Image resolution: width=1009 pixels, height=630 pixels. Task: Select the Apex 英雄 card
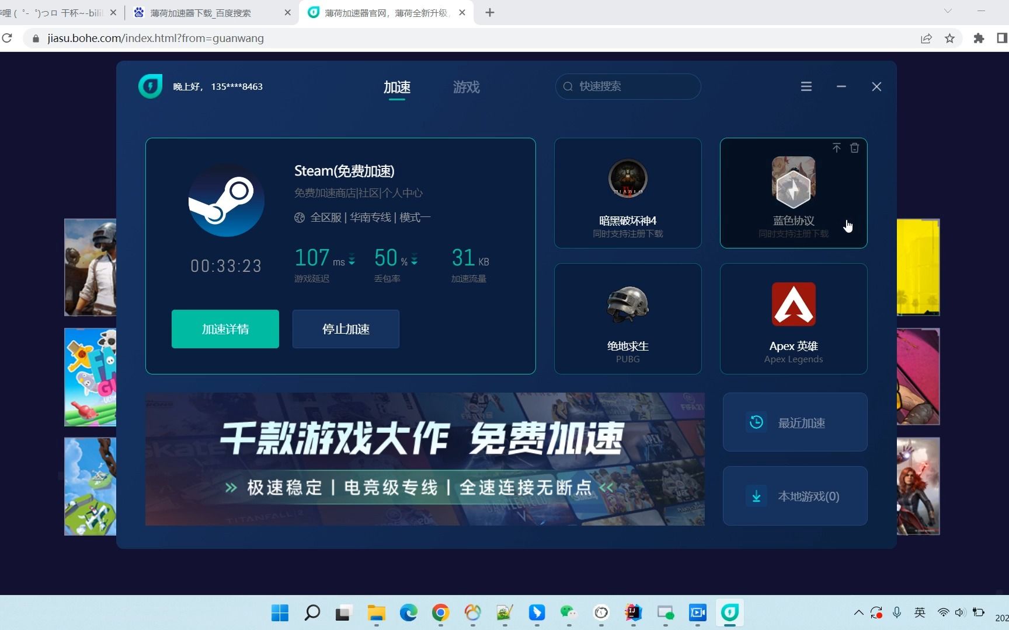(x=794, y=318)
